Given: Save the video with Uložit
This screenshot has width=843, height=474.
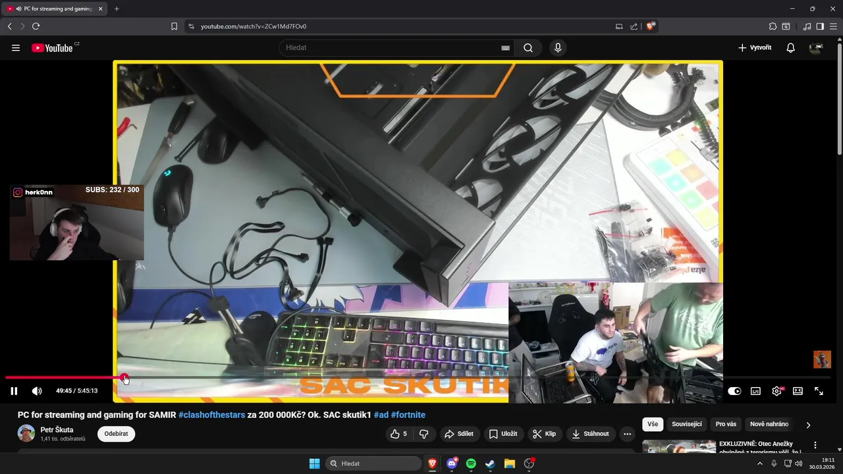Looking at the screenshot, I should [503, 434].
